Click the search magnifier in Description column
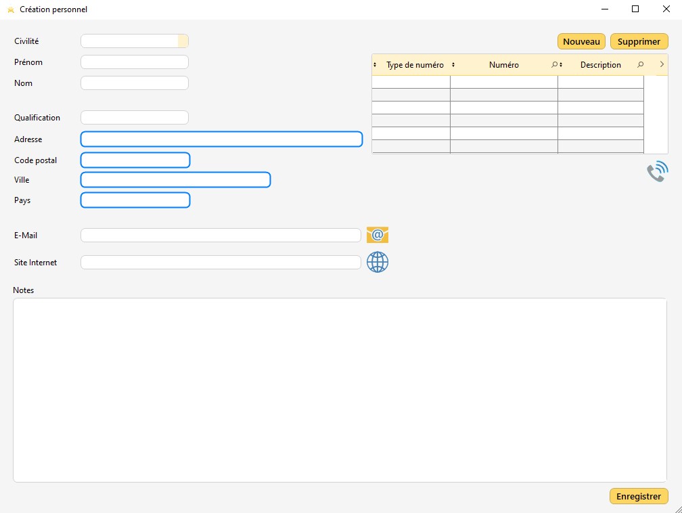 tap(641, 65)
